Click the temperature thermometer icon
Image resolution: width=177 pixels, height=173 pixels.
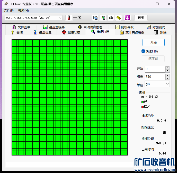coord(69,18)
